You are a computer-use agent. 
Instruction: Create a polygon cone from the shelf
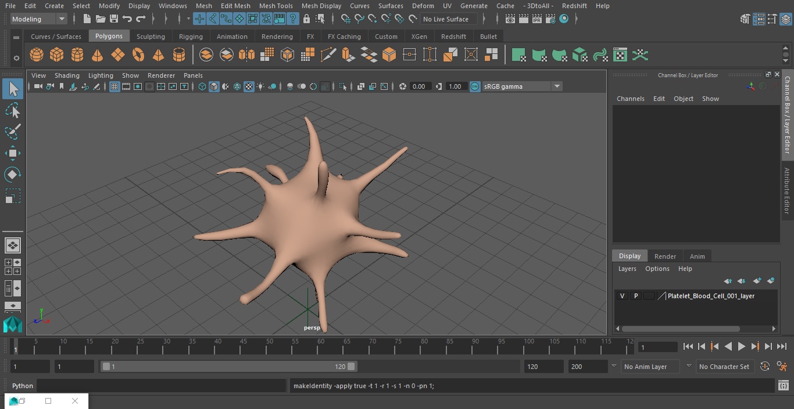[98, 55]
